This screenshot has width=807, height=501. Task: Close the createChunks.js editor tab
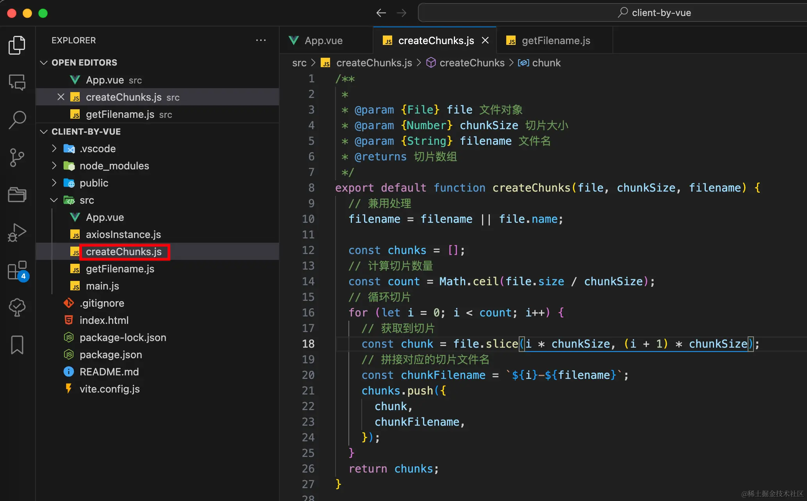485,41
